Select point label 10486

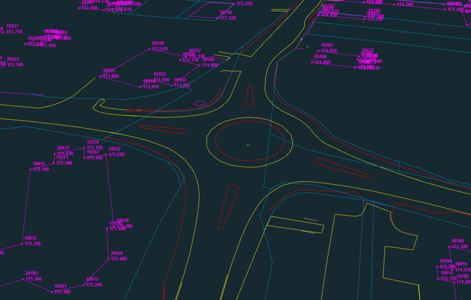(x=321, y=57)
